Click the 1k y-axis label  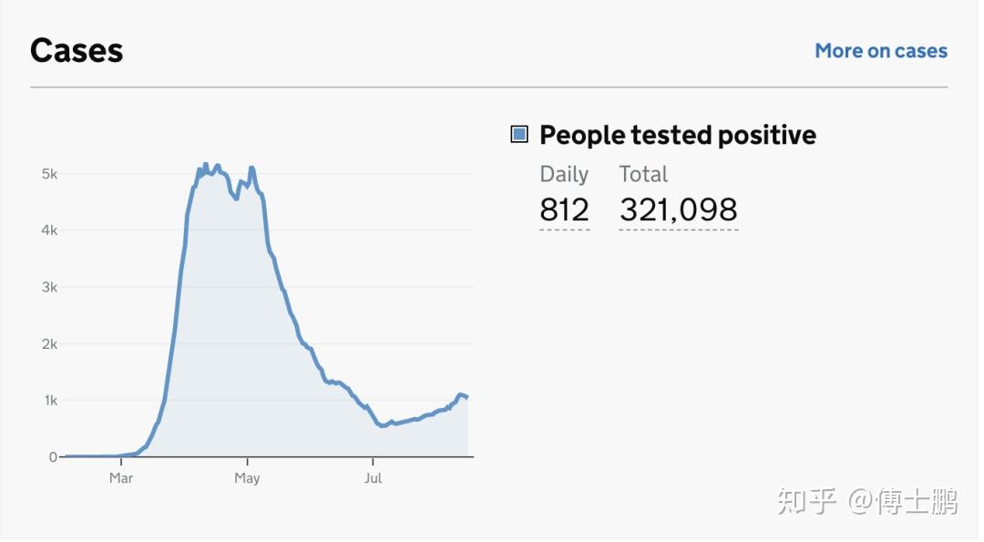tap(49, 401)
